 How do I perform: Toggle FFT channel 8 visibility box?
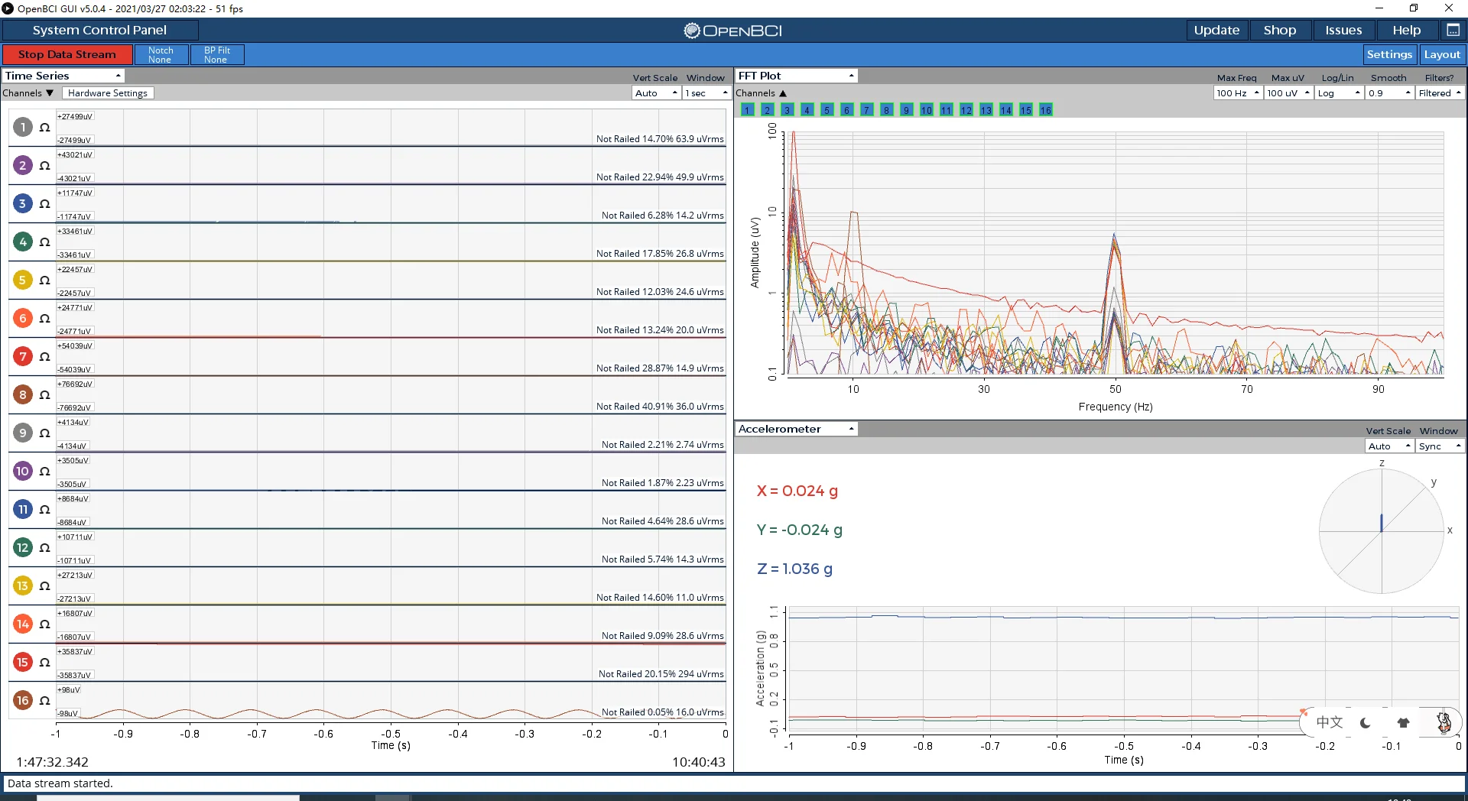tap(886, 110)
